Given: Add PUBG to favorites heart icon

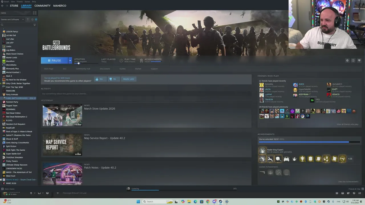Looking at the screenshot, I should coord(359,60).
